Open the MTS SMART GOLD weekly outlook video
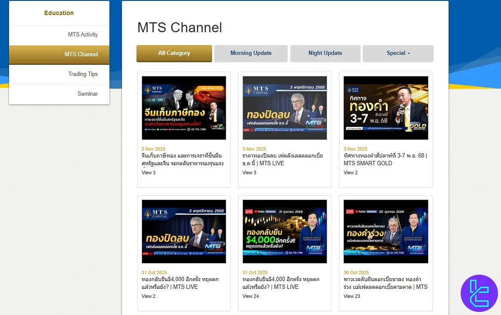501x315 pixels. (386, 108)
